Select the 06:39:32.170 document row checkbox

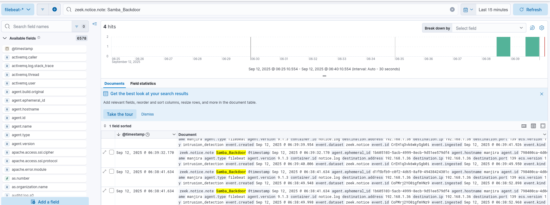(112, 152)
